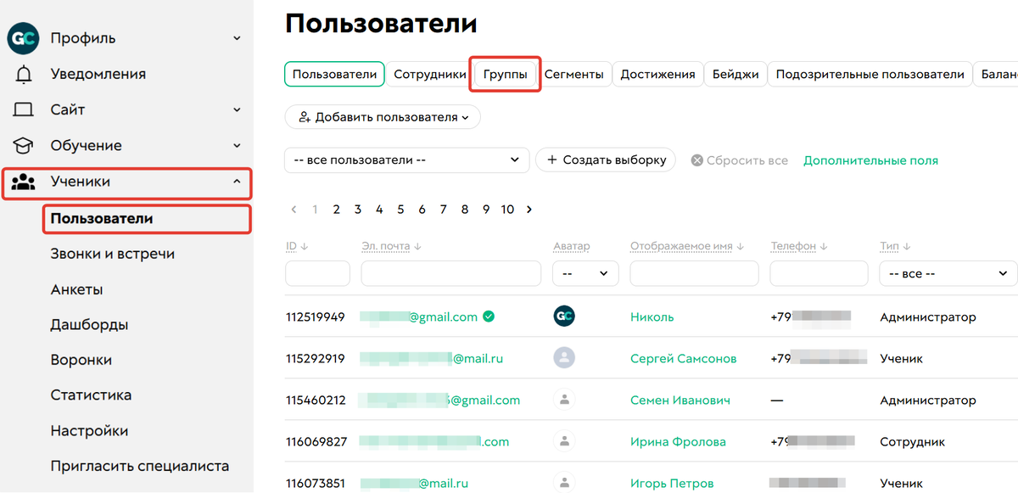Select the monitor icon next to Сайт
1018x493 pixels.
pos(22,109)
